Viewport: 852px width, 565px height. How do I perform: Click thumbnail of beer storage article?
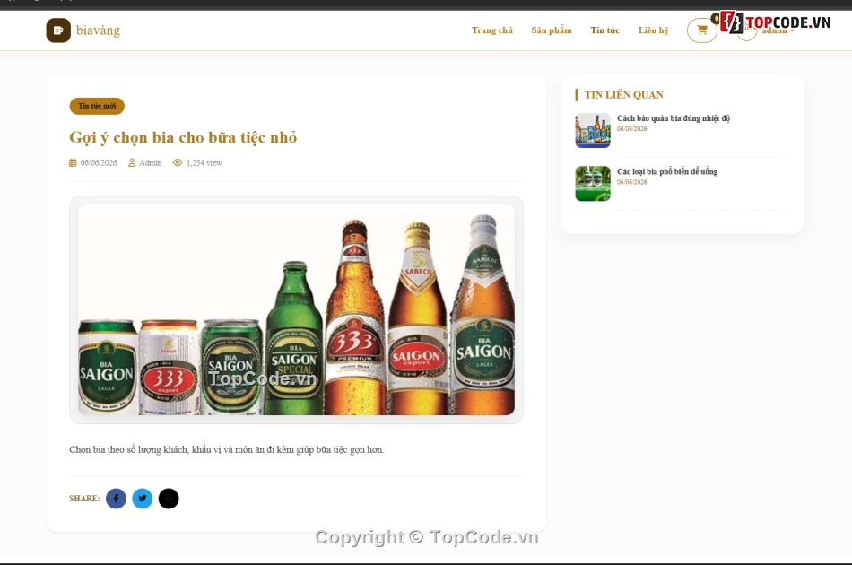click(593, 130)
